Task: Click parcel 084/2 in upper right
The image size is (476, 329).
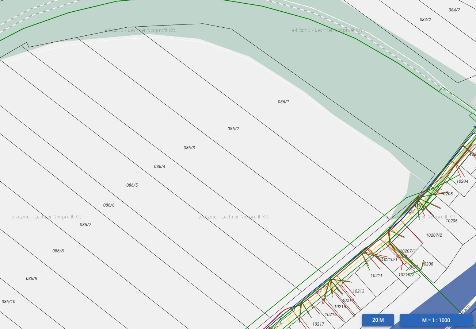Action: 425,20
